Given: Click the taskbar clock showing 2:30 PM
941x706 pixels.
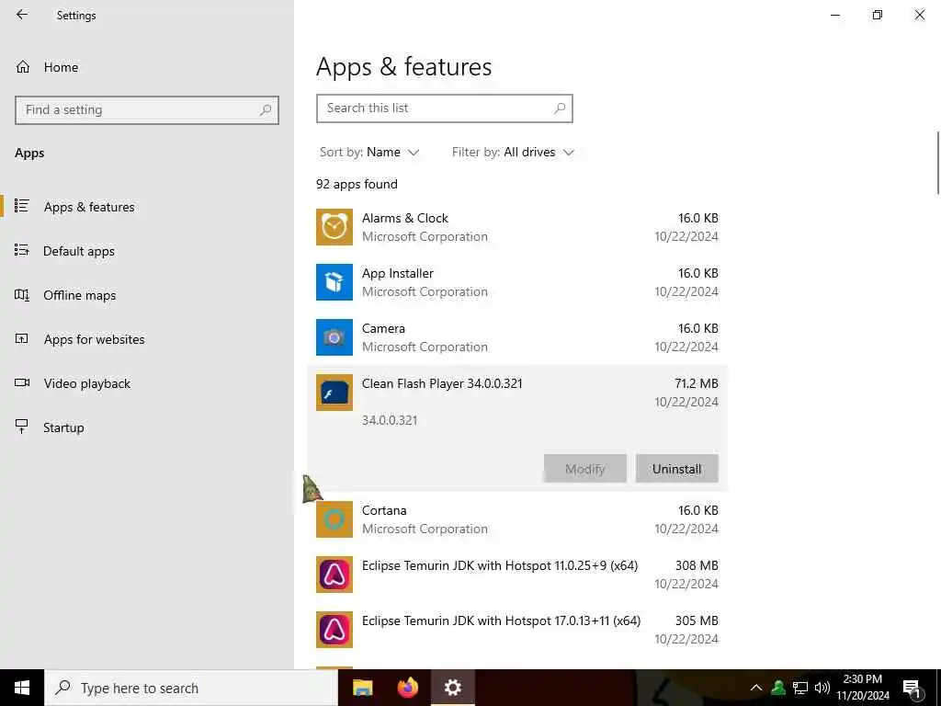Looking at the screenshot, I should click(x=863, y=688).
